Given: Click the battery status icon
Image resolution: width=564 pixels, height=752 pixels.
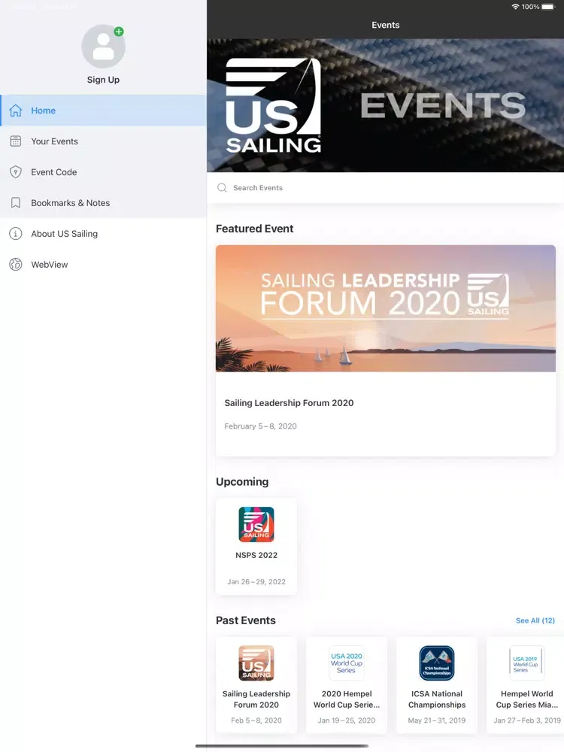Looking at the screenshot, I should pyautogui.click(x=548, y=7).
